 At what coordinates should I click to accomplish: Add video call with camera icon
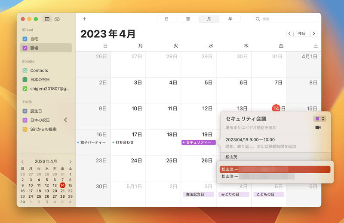pos(318,127)
